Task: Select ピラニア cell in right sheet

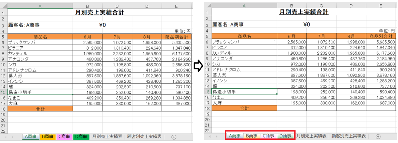Action: click(244, 47)
